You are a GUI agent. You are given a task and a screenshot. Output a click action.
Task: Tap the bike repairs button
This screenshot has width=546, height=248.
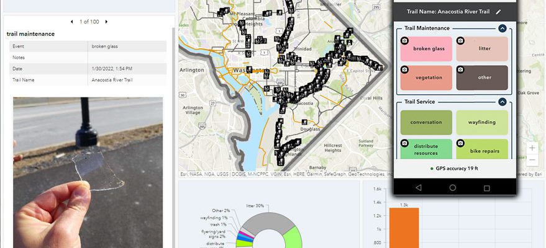coord(482,149)
